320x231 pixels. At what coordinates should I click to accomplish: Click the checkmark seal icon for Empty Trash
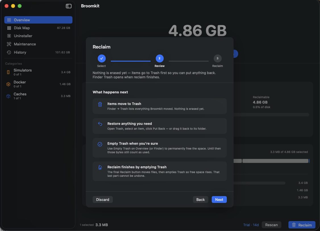tap(100, 144)
